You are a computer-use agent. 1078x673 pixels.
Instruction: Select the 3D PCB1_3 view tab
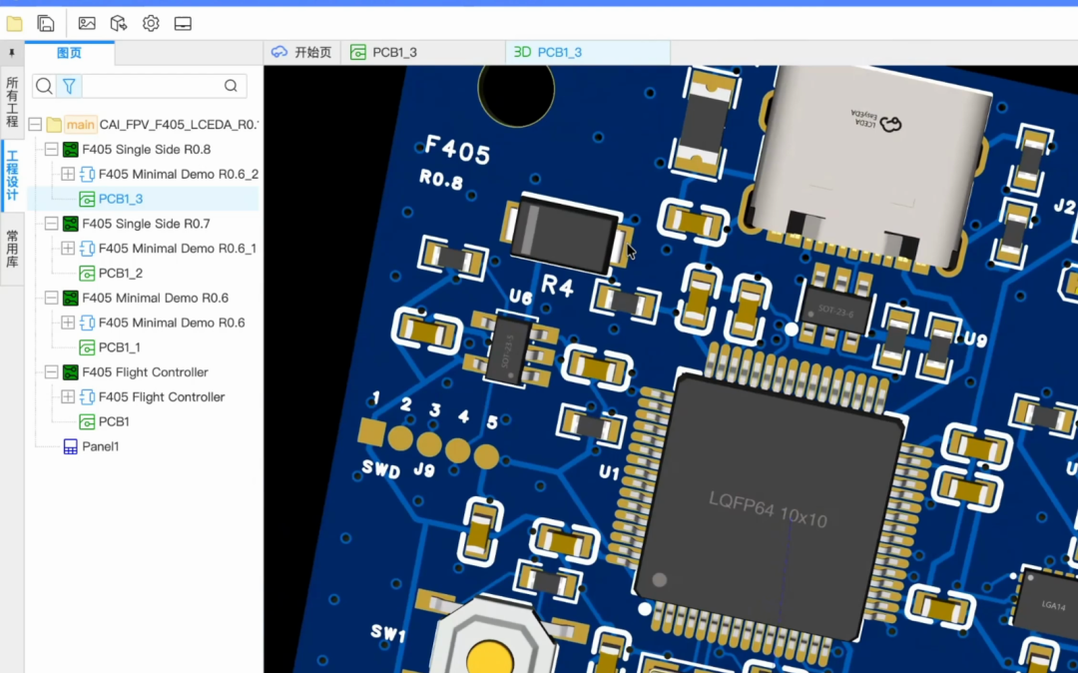(588, 52)
